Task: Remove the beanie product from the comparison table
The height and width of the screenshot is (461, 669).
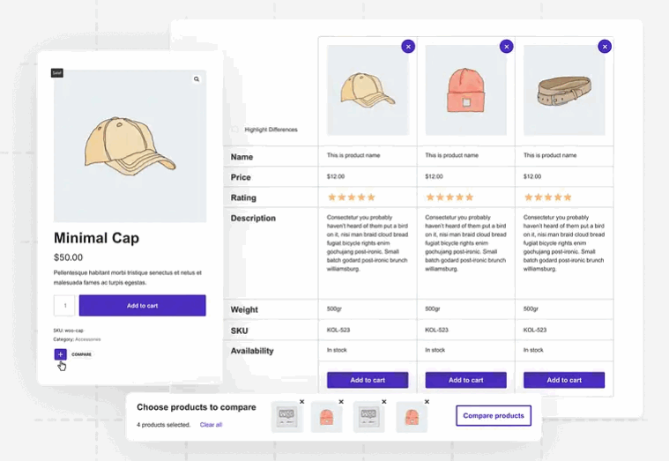Action: pos(507,47)
